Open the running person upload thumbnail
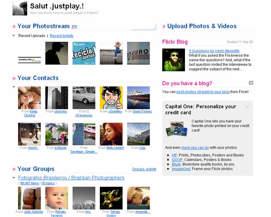 (111, 53)
